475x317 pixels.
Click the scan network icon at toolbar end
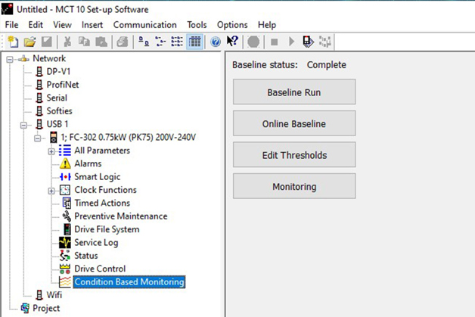click(x=324, y=42)
